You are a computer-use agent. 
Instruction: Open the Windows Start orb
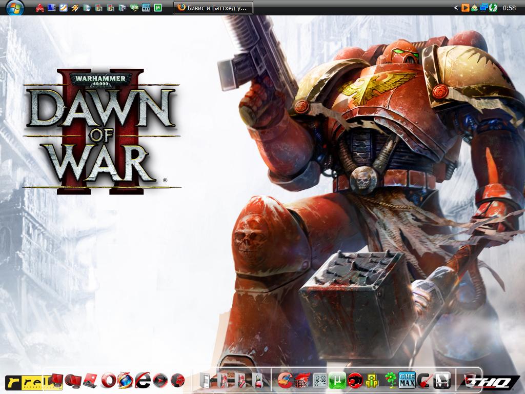[15, 8]
